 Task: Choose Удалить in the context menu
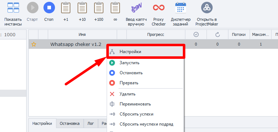[x=145, y=94]
